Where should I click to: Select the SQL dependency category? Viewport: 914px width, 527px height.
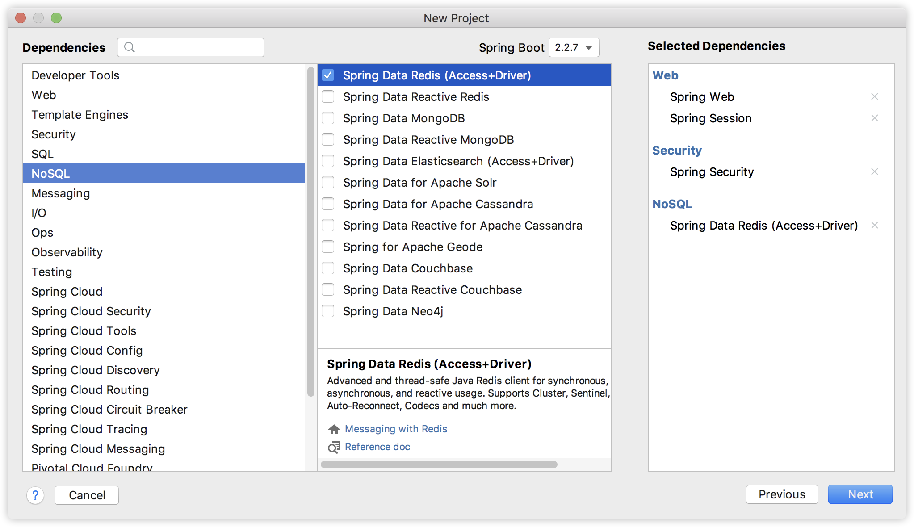42,154
